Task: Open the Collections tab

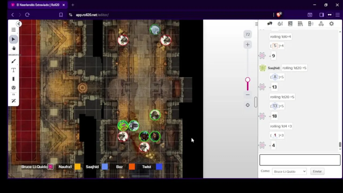Action: coord(321,24)
